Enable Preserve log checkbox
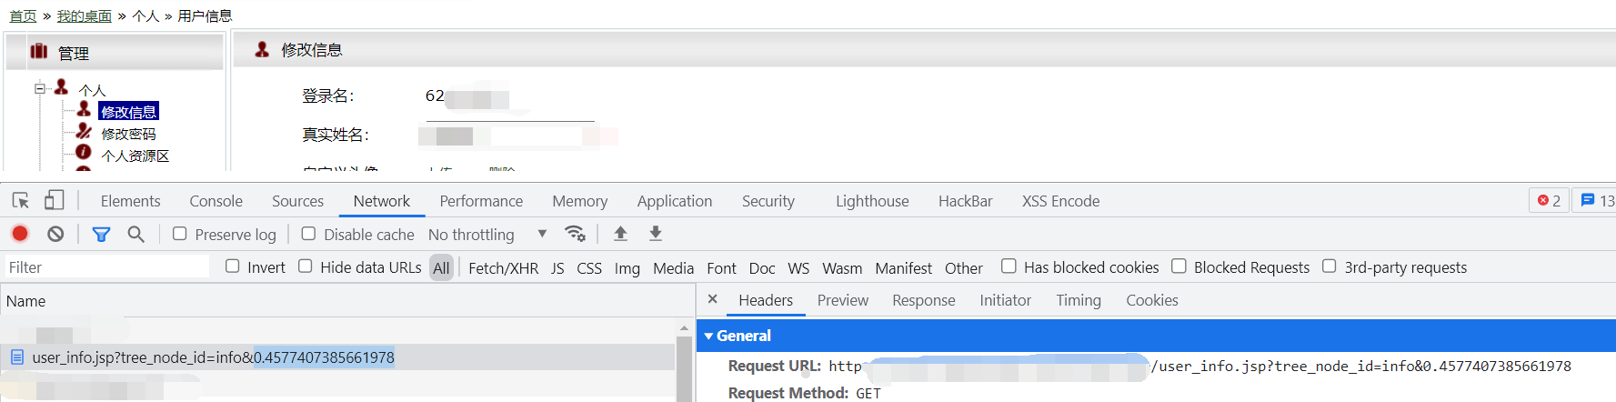1616x402 pixels. tap(179, 234)
